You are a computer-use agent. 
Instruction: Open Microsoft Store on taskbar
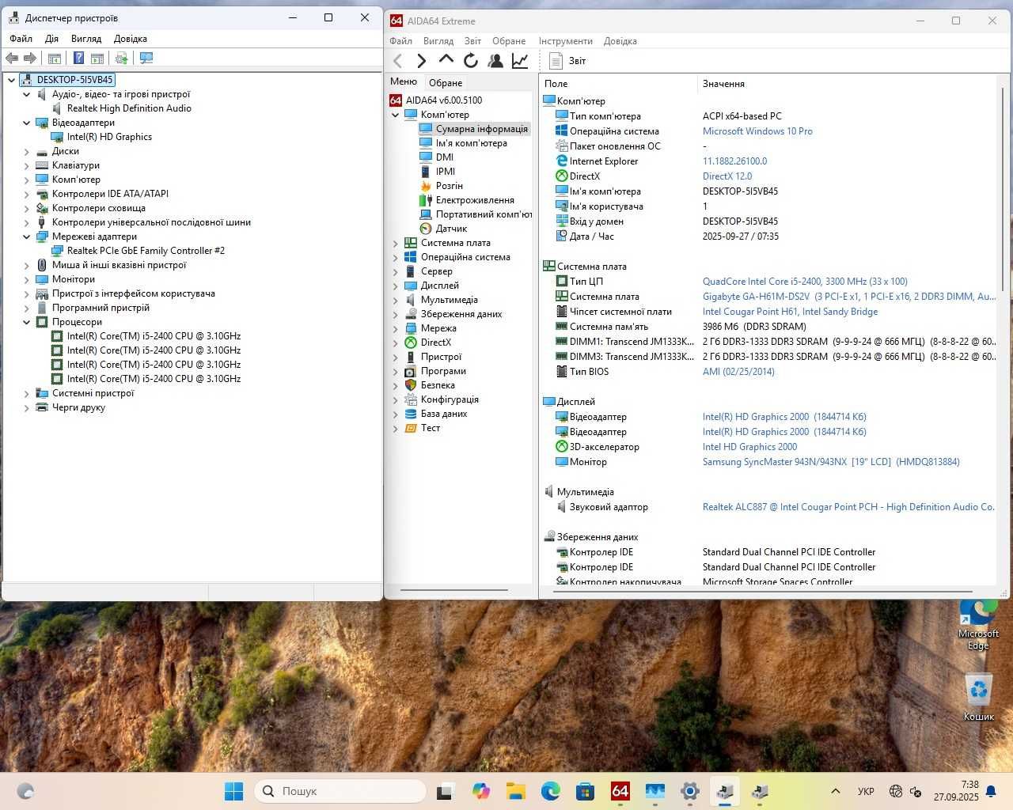(x=585, y=791)
